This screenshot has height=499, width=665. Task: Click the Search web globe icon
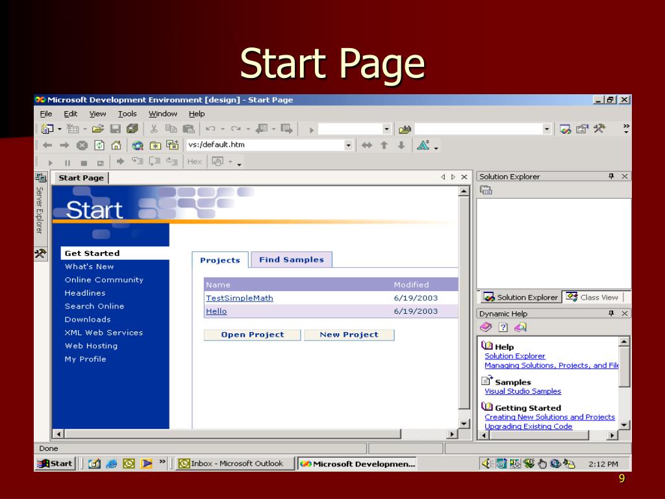coord(138,146)
